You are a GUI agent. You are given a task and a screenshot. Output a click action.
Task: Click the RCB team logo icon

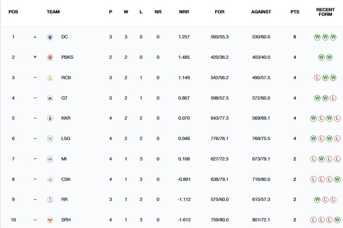point(50,78)
